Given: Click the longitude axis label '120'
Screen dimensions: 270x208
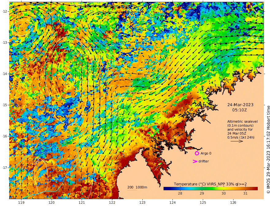Looking at the screenshot, I should click(x=52, y=203).
